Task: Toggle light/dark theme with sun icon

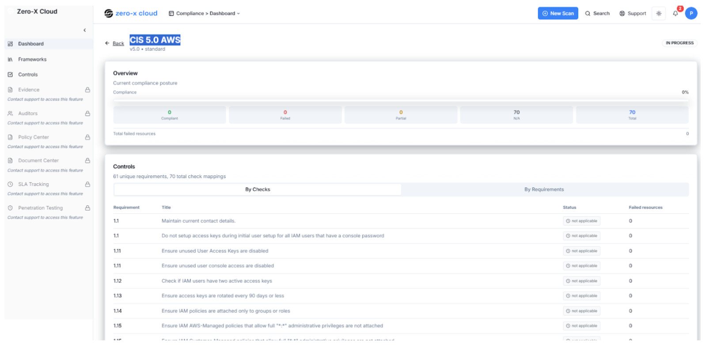Action: pos(659,13)
